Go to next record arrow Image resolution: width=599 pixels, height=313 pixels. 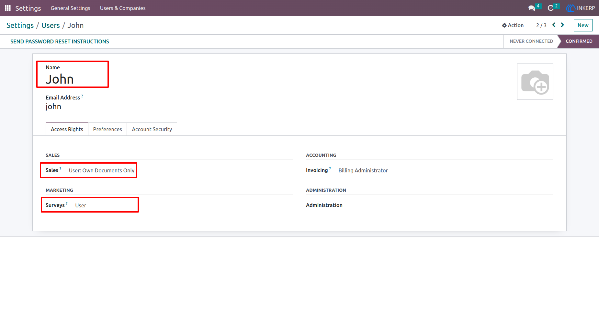pos(562,25)
